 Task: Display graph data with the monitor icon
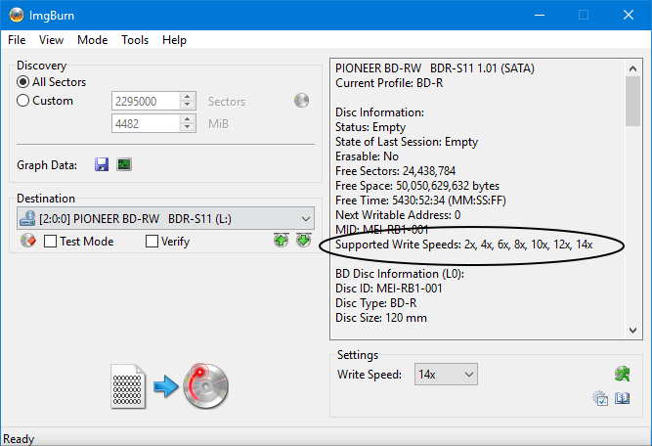point(124,164)
